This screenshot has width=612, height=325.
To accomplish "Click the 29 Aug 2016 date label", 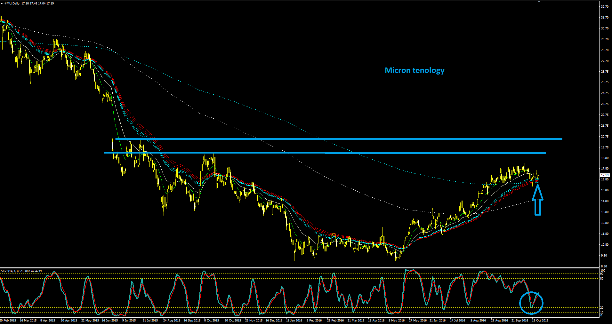I will point(500,321).
